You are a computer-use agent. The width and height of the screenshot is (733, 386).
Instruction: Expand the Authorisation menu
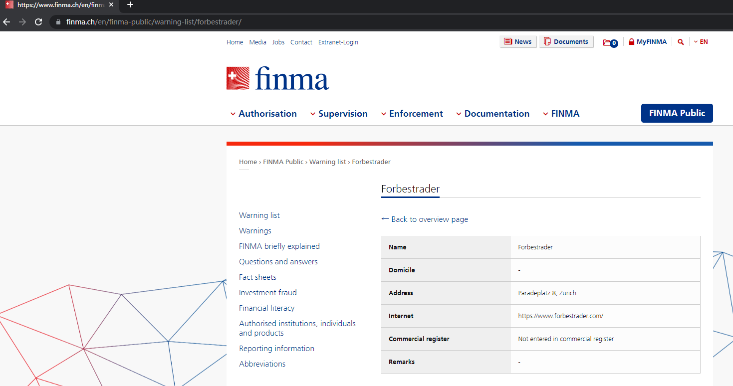[263, 114]
